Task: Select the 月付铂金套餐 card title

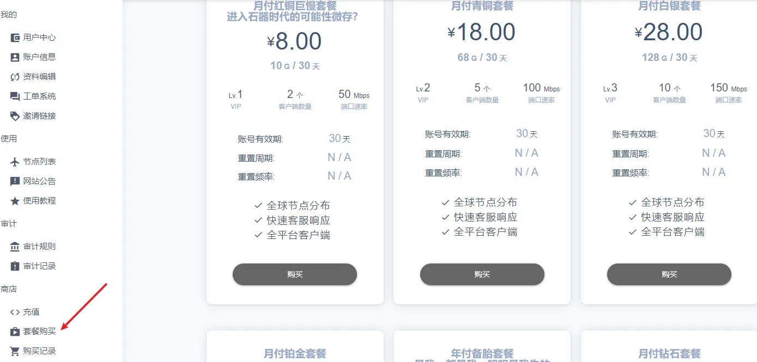Action: 295,354
